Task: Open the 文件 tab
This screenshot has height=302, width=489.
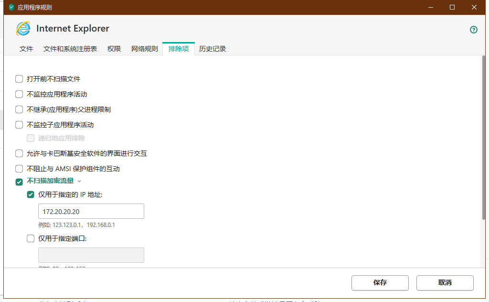Action: (26, 49)
